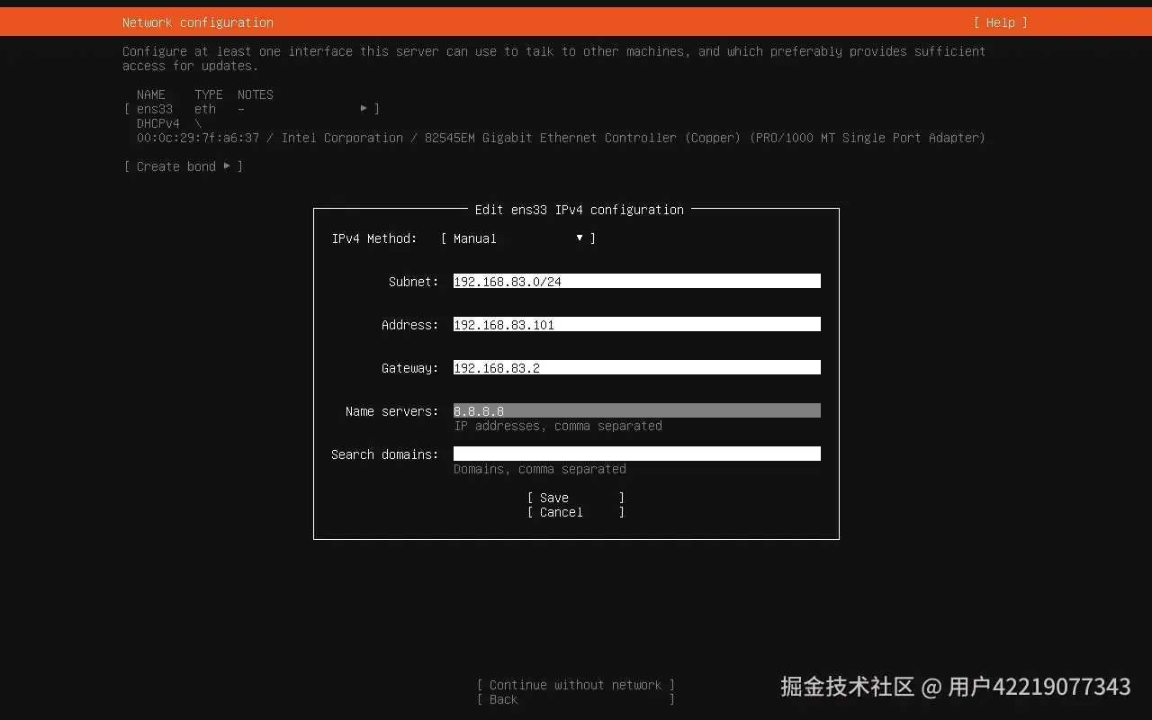This screenshot has width=1152, height=720.
Task: Expand the ens33 interface options arrow
Action: (364, 107)
